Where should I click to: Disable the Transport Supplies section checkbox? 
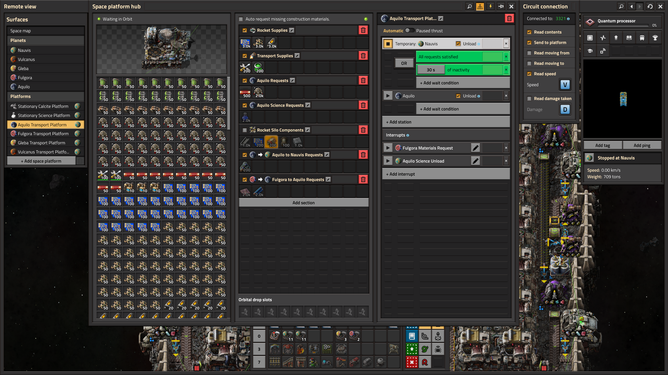pyautogui.click(x=245, y=56)
